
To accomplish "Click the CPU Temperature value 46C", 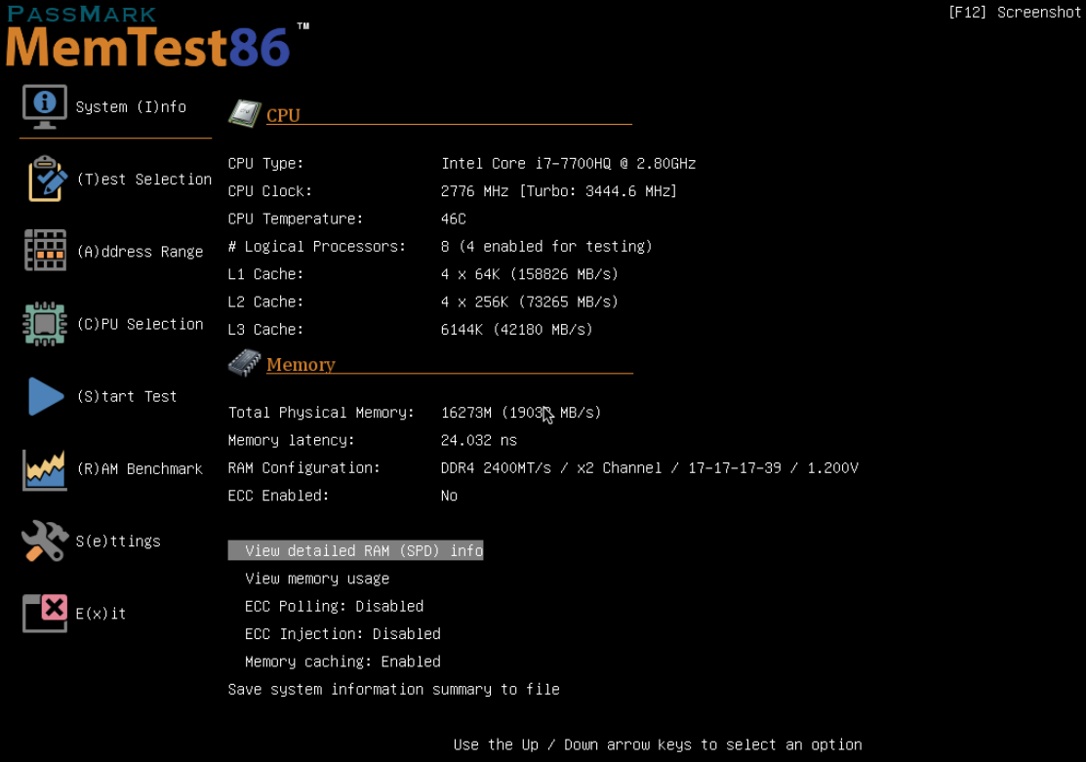I will click(453, 219).
